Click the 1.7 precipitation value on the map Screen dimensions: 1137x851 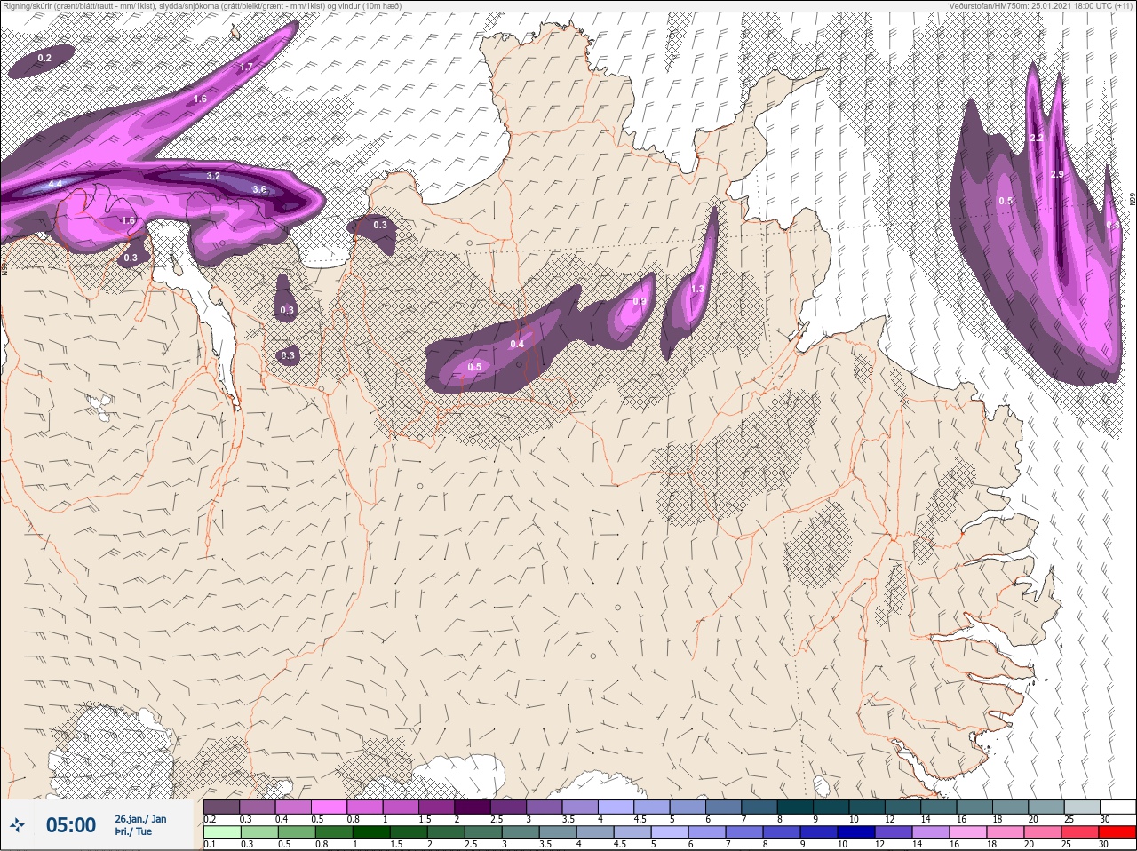point(247,67)
